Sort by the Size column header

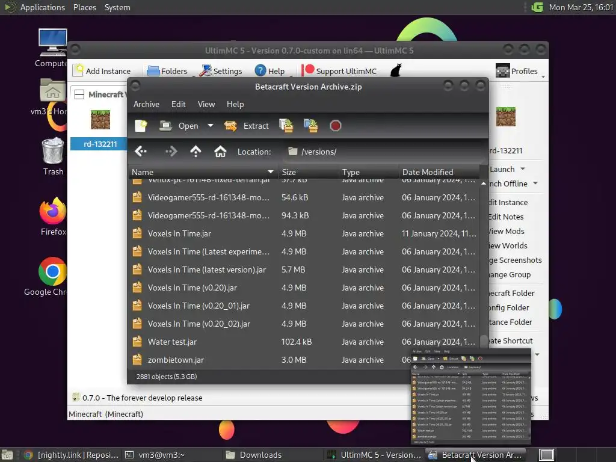coord(309,172)
